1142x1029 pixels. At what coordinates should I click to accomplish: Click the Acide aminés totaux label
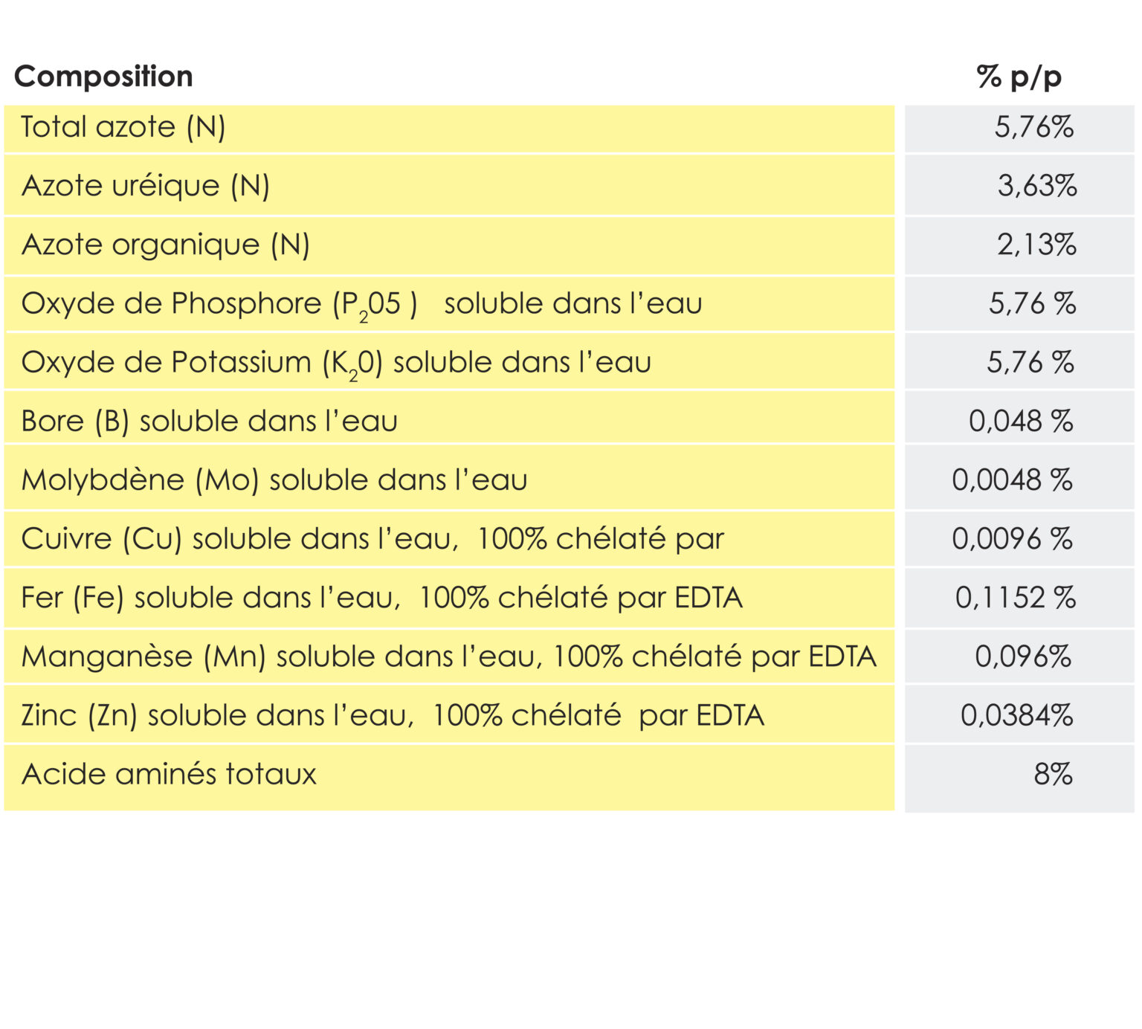point(169,775)
